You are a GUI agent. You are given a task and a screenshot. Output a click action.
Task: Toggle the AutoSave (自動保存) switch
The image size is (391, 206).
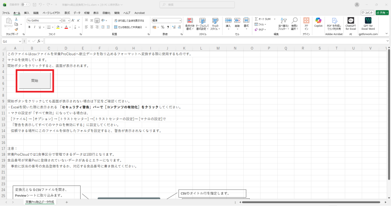pos(26,5)
